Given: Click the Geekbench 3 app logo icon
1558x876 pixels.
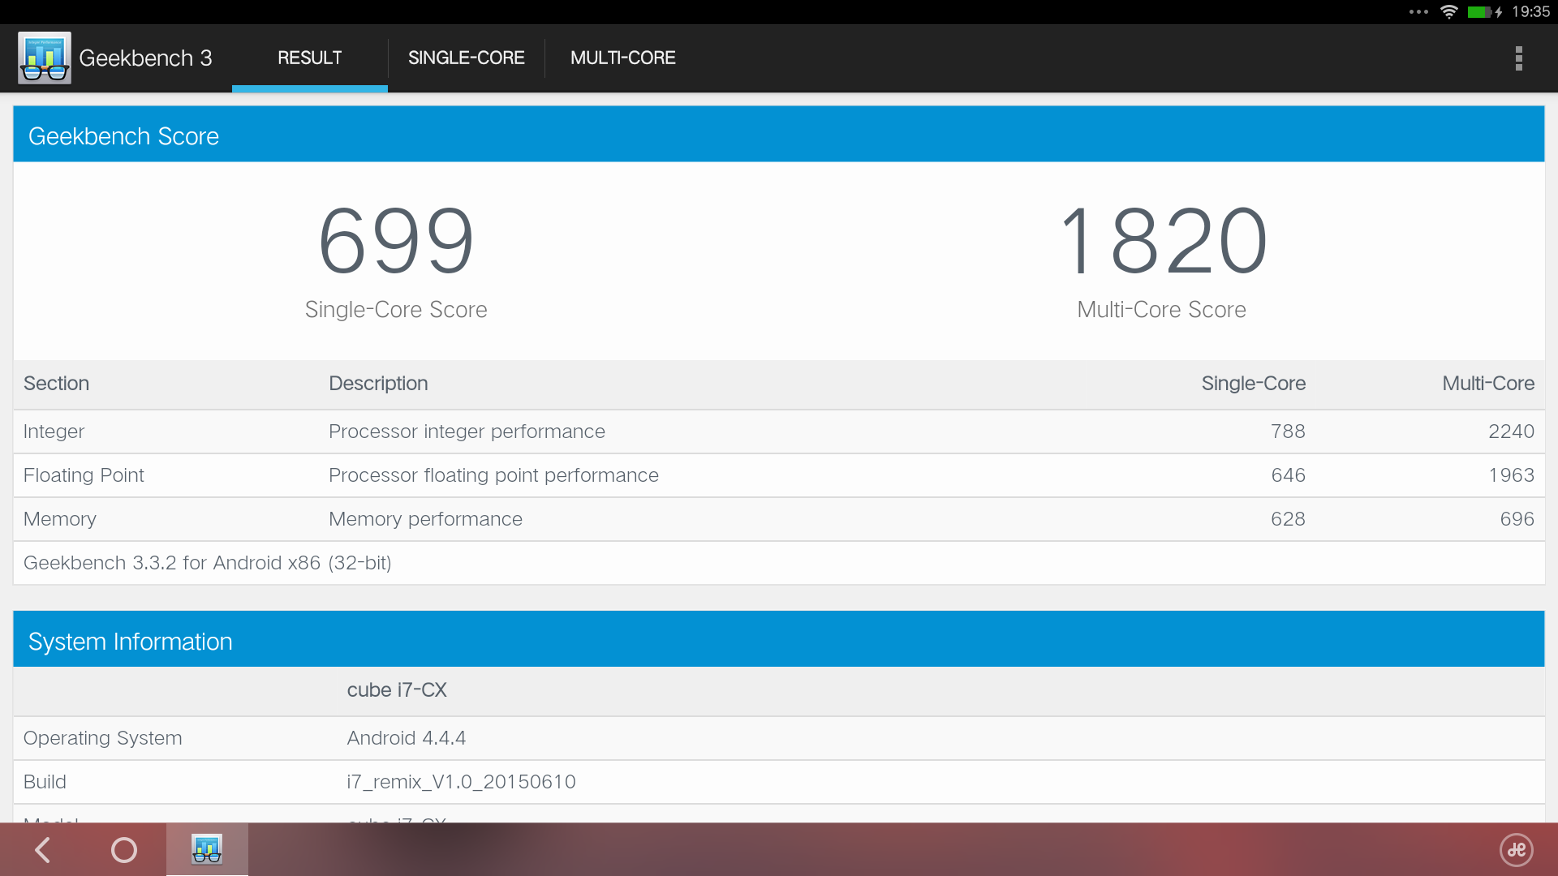Looking at the screenshot, I should 45,58.
